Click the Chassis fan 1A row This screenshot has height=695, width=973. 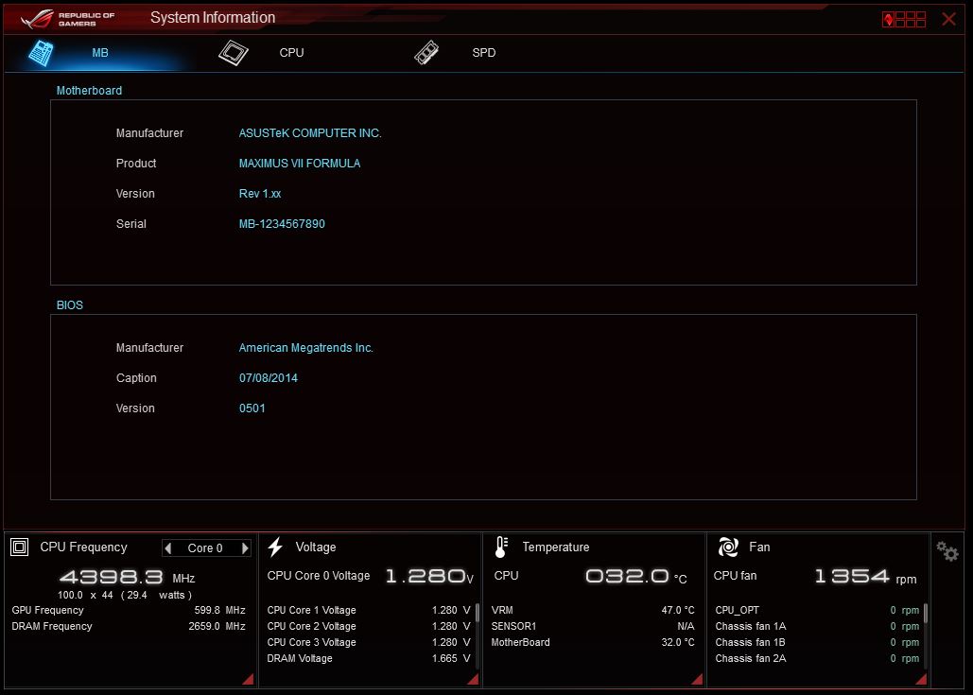817,626
